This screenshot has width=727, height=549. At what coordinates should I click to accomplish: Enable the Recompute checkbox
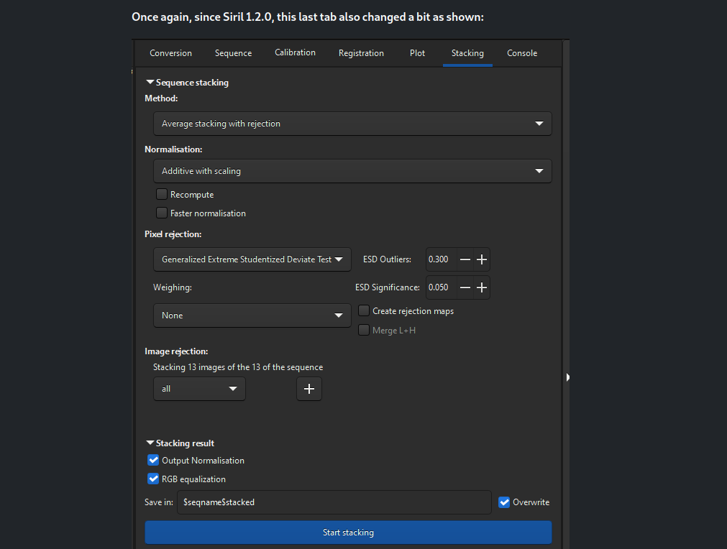(162, 195)
